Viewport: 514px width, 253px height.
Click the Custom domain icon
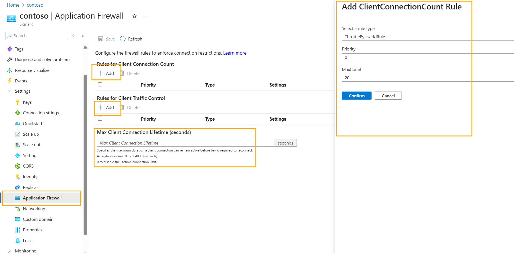[x=17, y=219]
